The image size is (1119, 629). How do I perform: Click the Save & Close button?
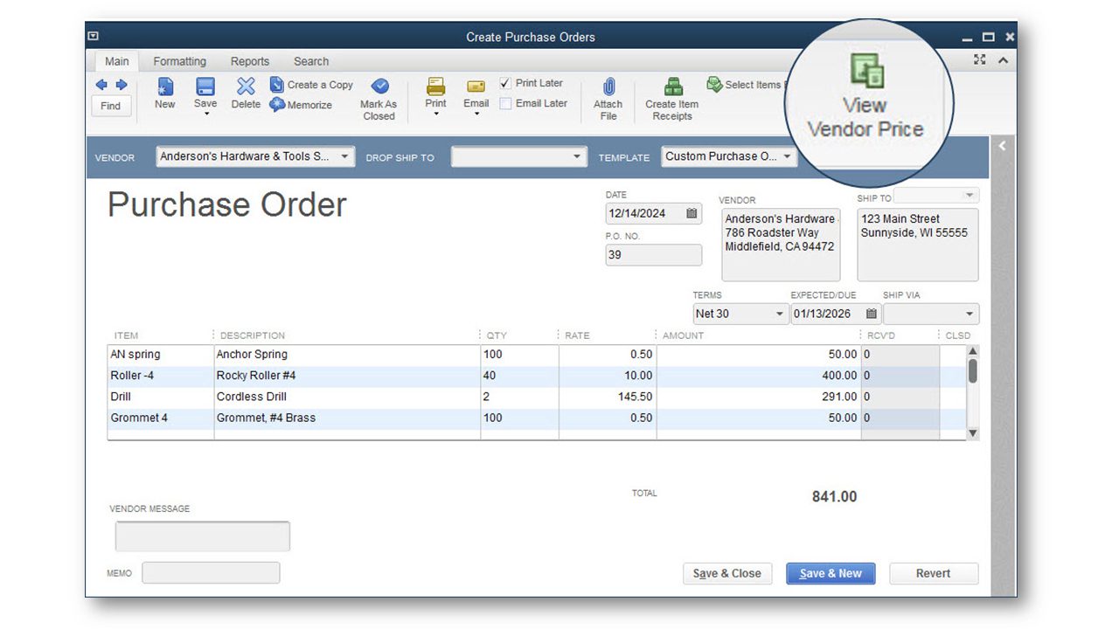726,573
